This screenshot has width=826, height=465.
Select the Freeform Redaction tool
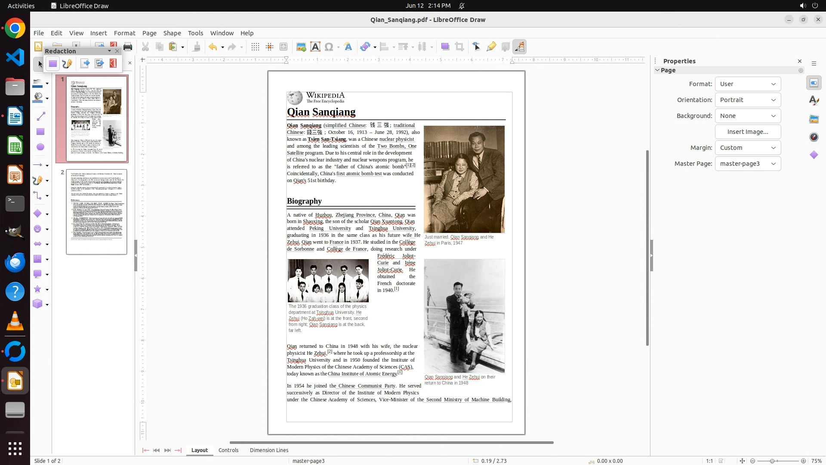(x=67, y=64)
